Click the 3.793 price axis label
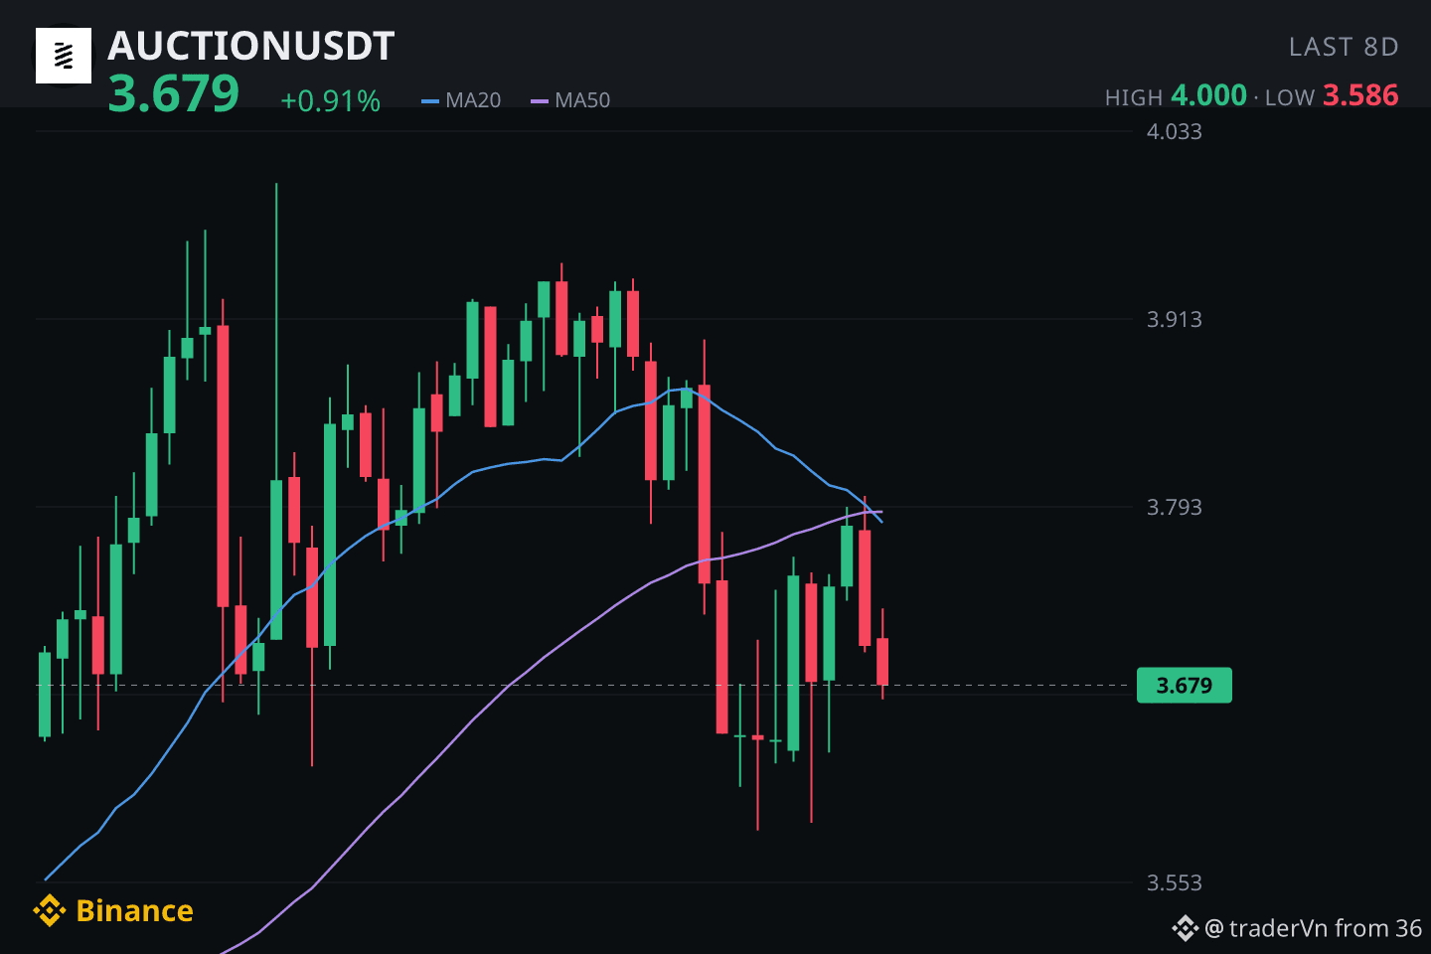Image resolution: width=1431 pixels, height=954 pixels. pos(1175,508)
